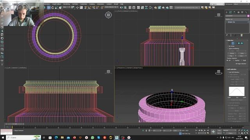
Task: Click the Set Key button
Action: pyautogui.click(x=219, y=133)
